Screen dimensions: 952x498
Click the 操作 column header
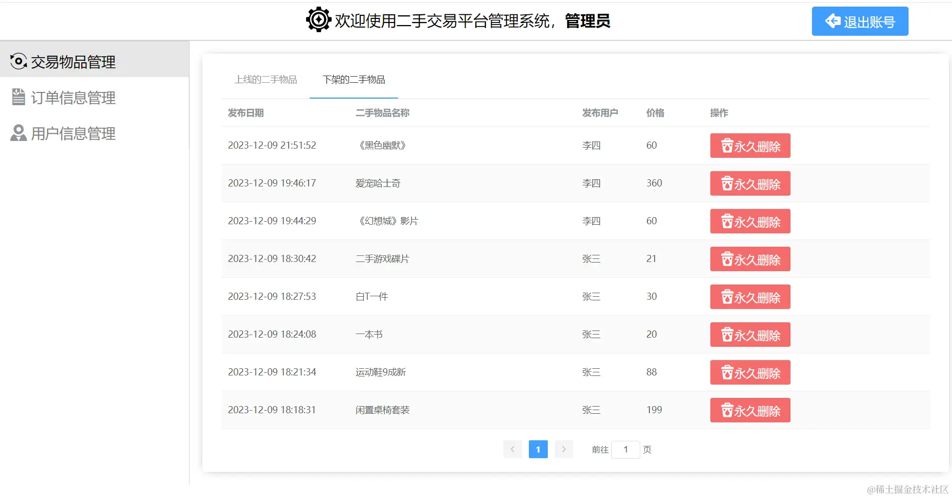(719, 113)
